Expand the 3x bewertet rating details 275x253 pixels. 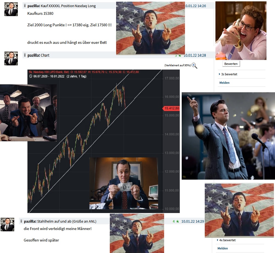pos(228,74)
